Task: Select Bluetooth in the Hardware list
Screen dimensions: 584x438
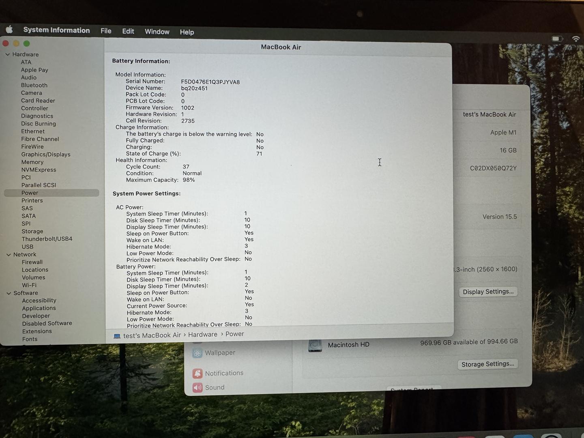Action: (34, 85)
